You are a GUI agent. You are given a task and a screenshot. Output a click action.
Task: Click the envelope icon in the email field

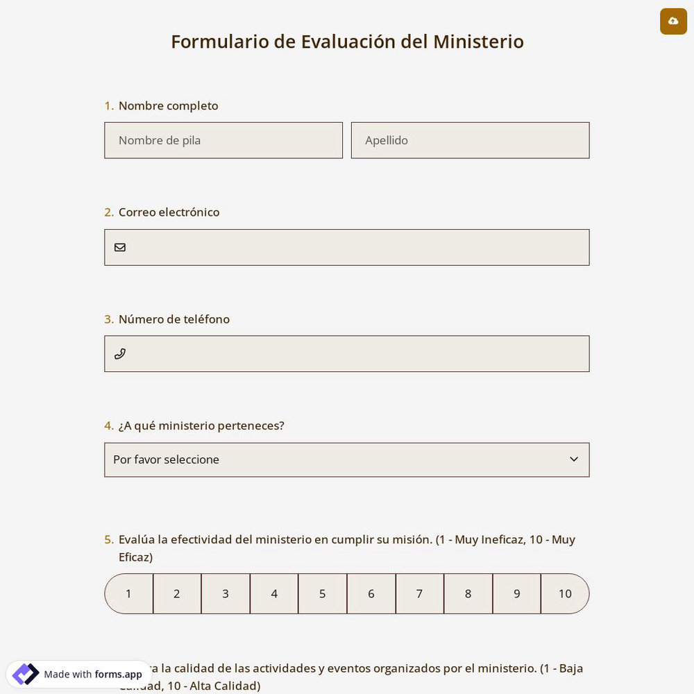120,247
